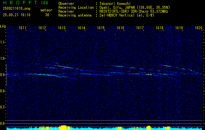Click the 0.8 kHz axis label
205x130 pixels.
click(3, 91)
